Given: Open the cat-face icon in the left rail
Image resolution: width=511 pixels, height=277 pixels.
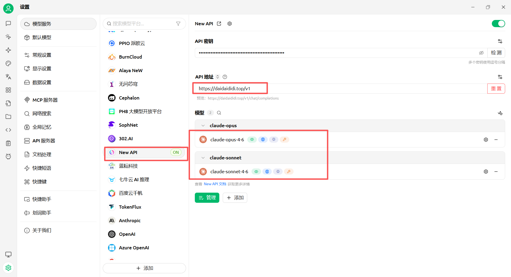Looking at the screenshot, I should (8, 156).
